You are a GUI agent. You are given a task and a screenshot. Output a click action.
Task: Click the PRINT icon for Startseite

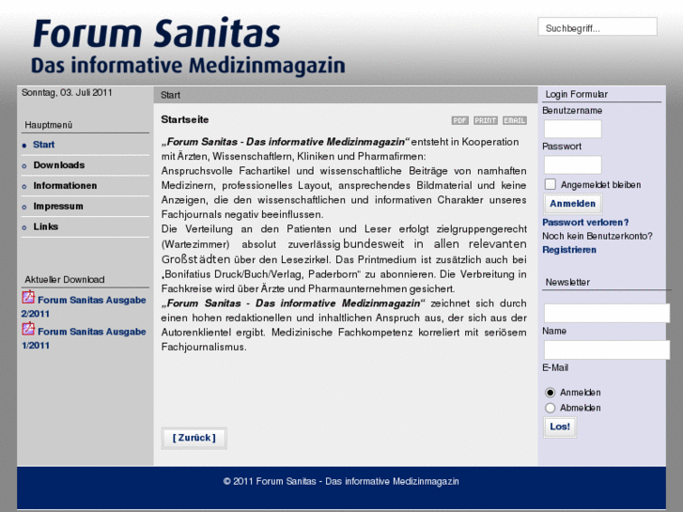pos(486,120)
